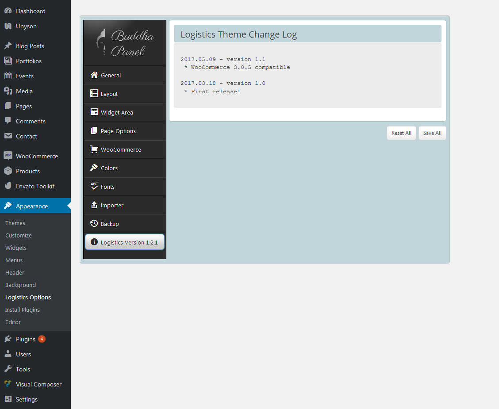Open Themes under Appearance

15,223
